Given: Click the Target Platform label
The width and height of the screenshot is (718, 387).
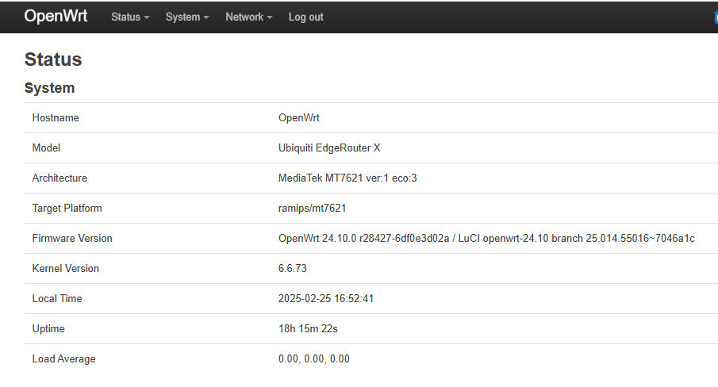Looking at the screenshot, I should (67, 209).
